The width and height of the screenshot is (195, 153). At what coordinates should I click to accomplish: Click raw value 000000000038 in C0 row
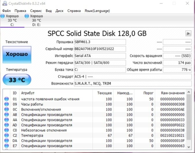click(x=172, y=130)
